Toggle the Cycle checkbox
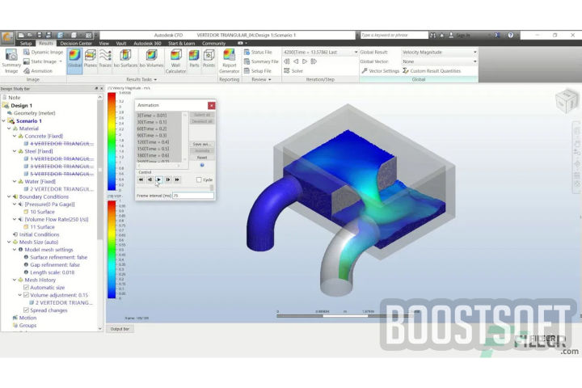 pyautogui.click(x=199, y=179)
